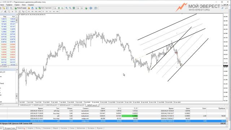Zoom out on the chart
This screenshot has height=130, width=231.
(x=70, y=8)
